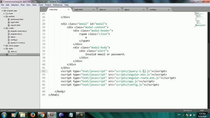
Task: Open Windows Explorer from the taskbar
Action: coord(23,115)
